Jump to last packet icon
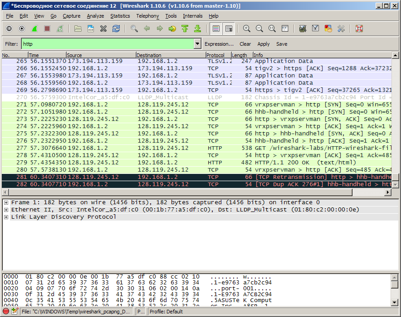Screen dimensions: 401x317 [x=198, y=29]
